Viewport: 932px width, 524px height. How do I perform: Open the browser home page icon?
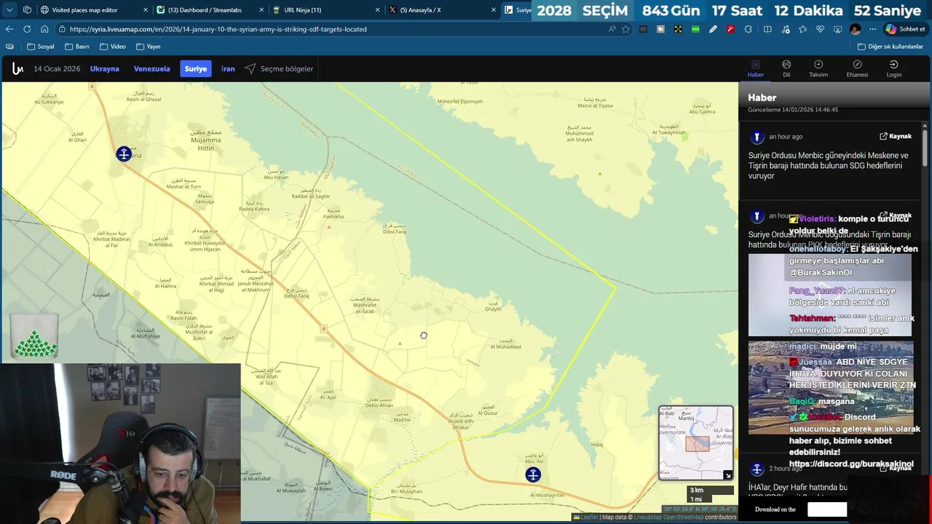pyautogui.click(x=44, y=29)
